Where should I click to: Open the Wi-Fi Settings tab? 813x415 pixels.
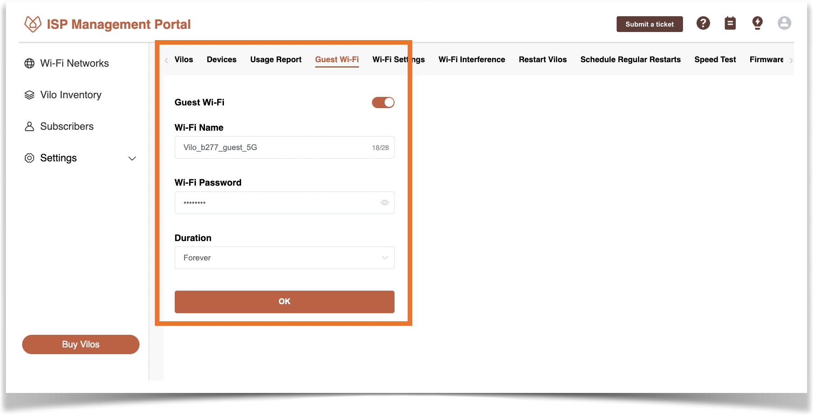[399, 59]
